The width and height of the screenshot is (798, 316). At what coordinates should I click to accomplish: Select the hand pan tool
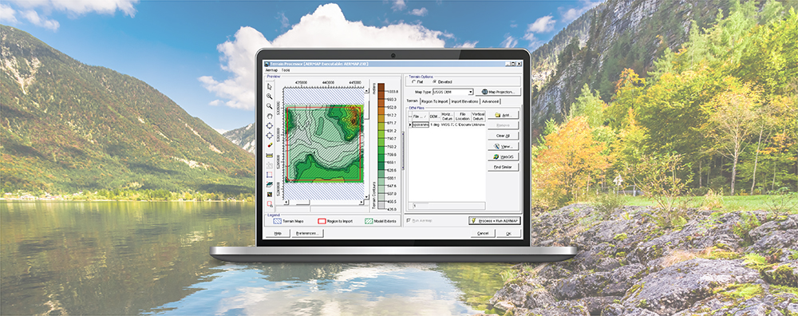(x=270, y=116)
